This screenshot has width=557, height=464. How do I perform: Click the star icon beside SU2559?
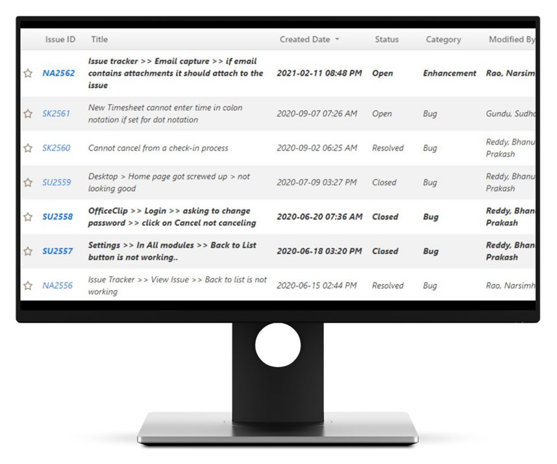28,182
